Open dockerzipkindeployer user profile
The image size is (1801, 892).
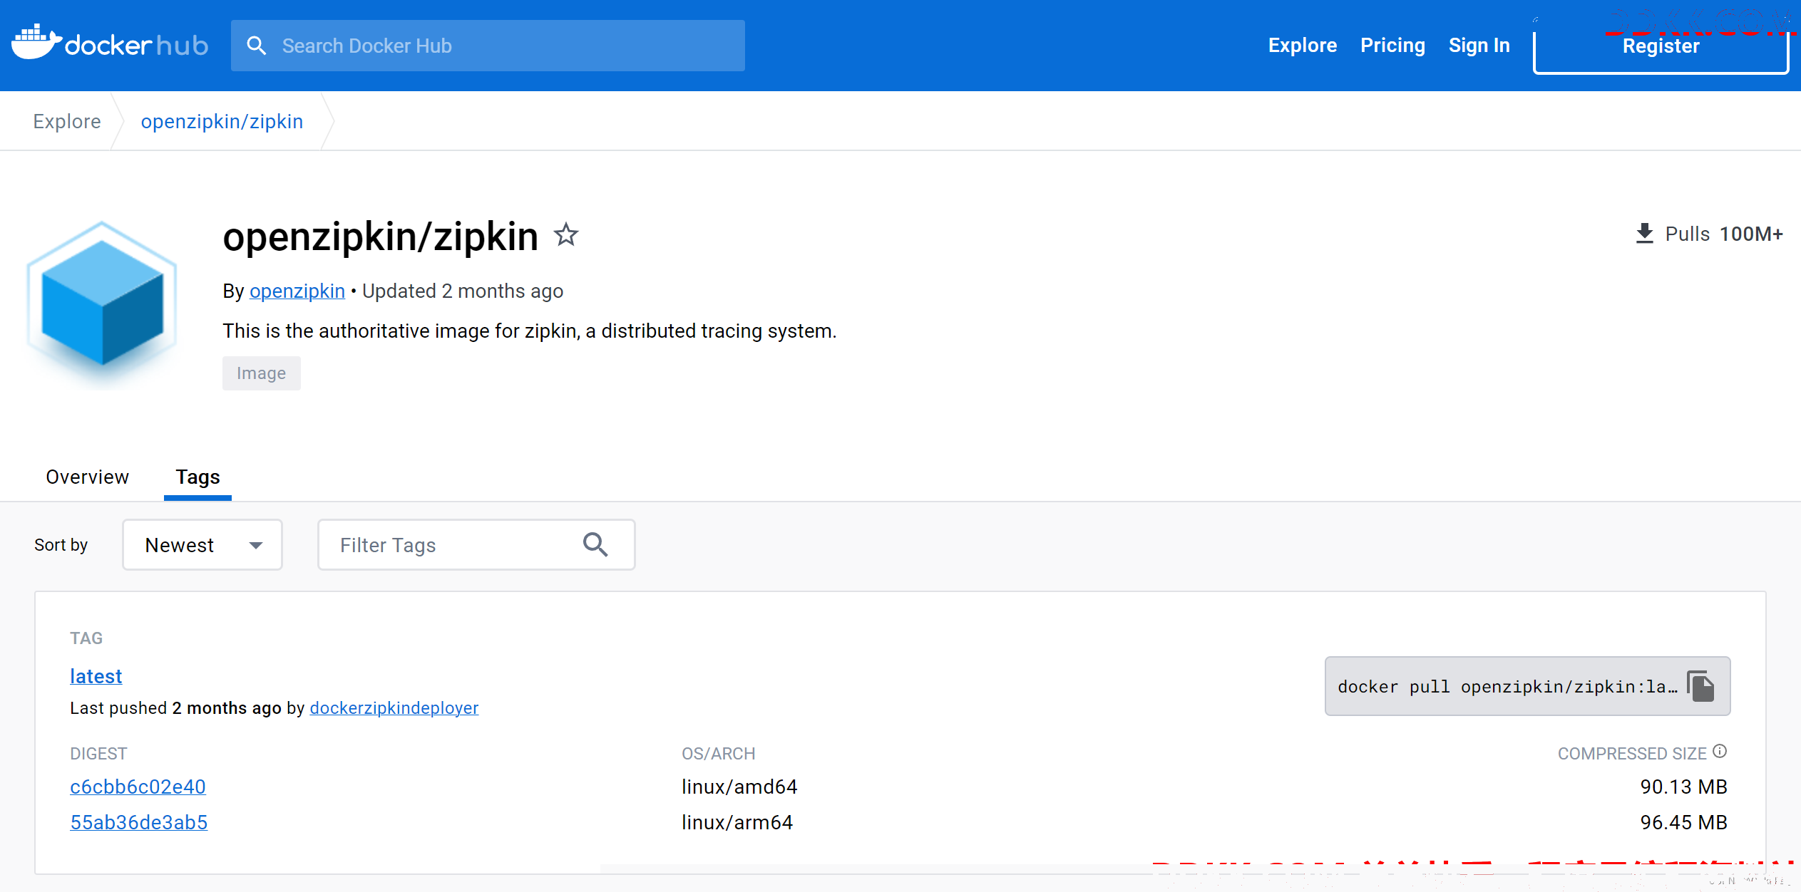[x=394, y=707]
